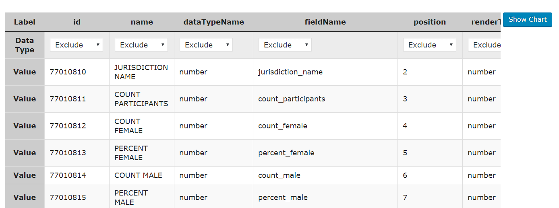This screenshot has height=208, width=559.
Task: Click the count_participants field name cell
Action: (x=292, y=99)
